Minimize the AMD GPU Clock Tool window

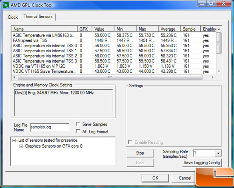click(x=202, y=3)
